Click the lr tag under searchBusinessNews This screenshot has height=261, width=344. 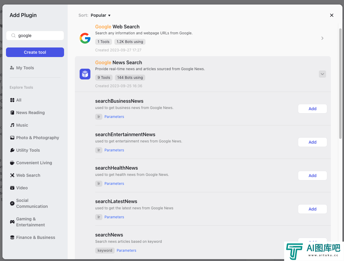tap(99, 116)
